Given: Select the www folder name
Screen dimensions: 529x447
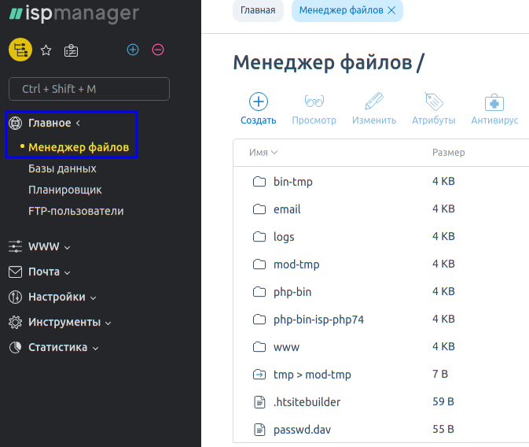Looking at the screenshot, I should (286, 347).
